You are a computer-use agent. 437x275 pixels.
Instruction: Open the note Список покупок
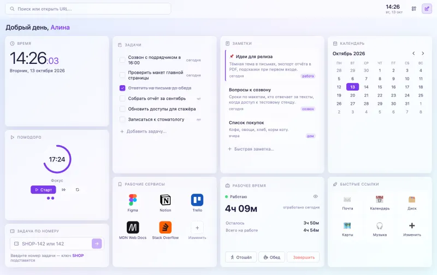[x=271, y=129]
